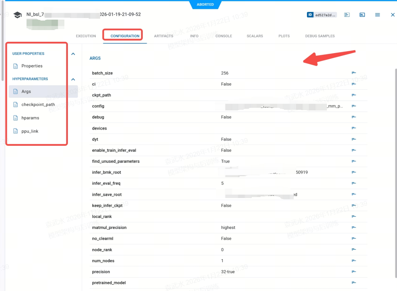Viewport: 397px width, 291px height.
Task: Click the description icon for config row
Action: (354, 106)
